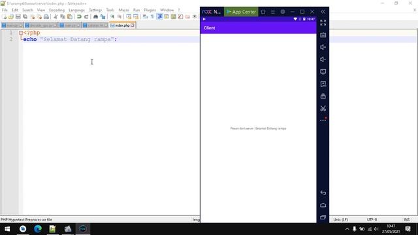
Task: Create a new file in Notepad++ toolbar
Action: [5, 17]
